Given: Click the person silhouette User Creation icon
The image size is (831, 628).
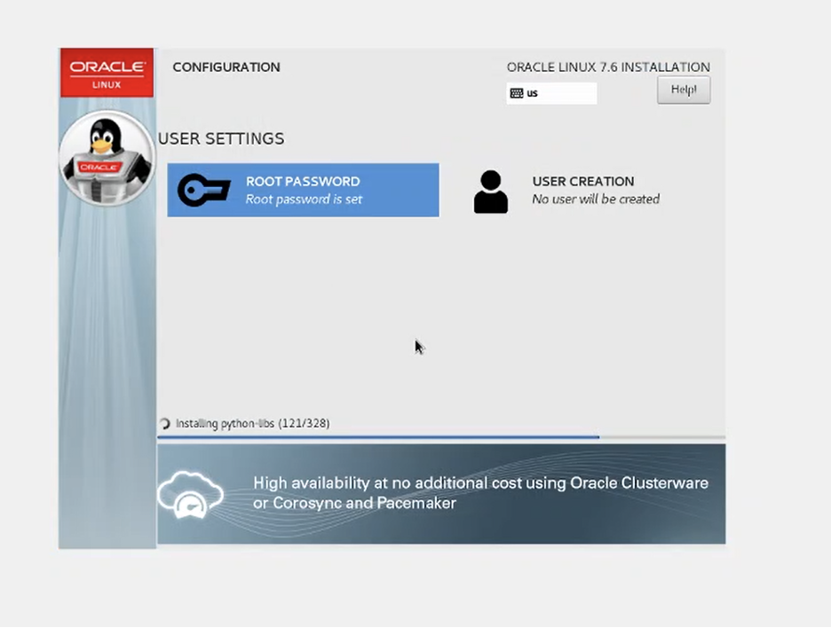Looking at the screenshot, I should 490,192.
